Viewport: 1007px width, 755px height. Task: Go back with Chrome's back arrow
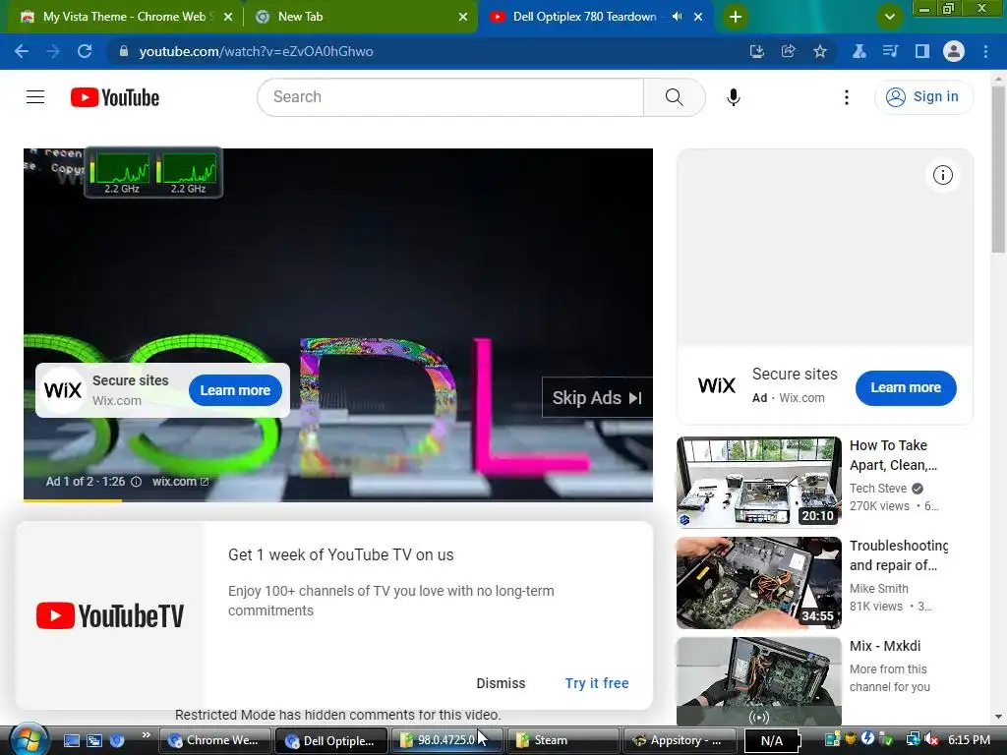(22, 51)
